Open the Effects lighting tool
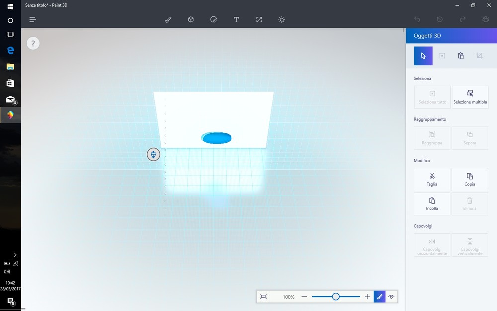The width and height of the screenshot is (497, 311). (x=281, y=20)
